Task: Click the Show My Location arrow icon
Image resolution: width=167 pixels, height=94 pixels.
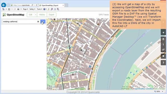Action: [x=163, y=33]
